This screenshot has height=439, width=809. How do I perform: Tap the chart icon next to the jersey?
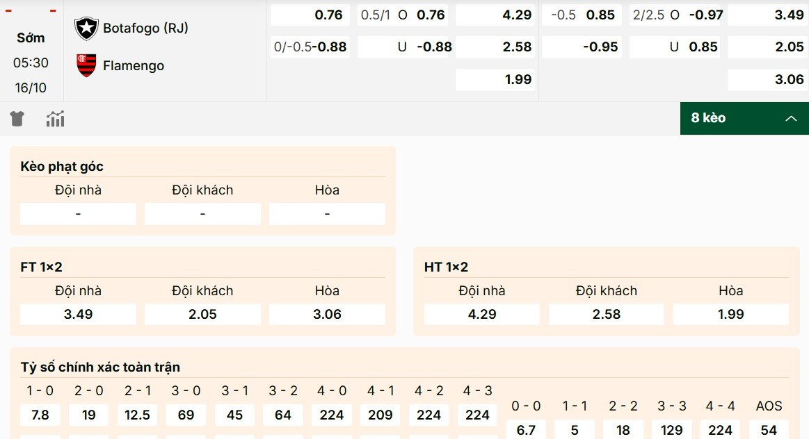coord(55,118)
